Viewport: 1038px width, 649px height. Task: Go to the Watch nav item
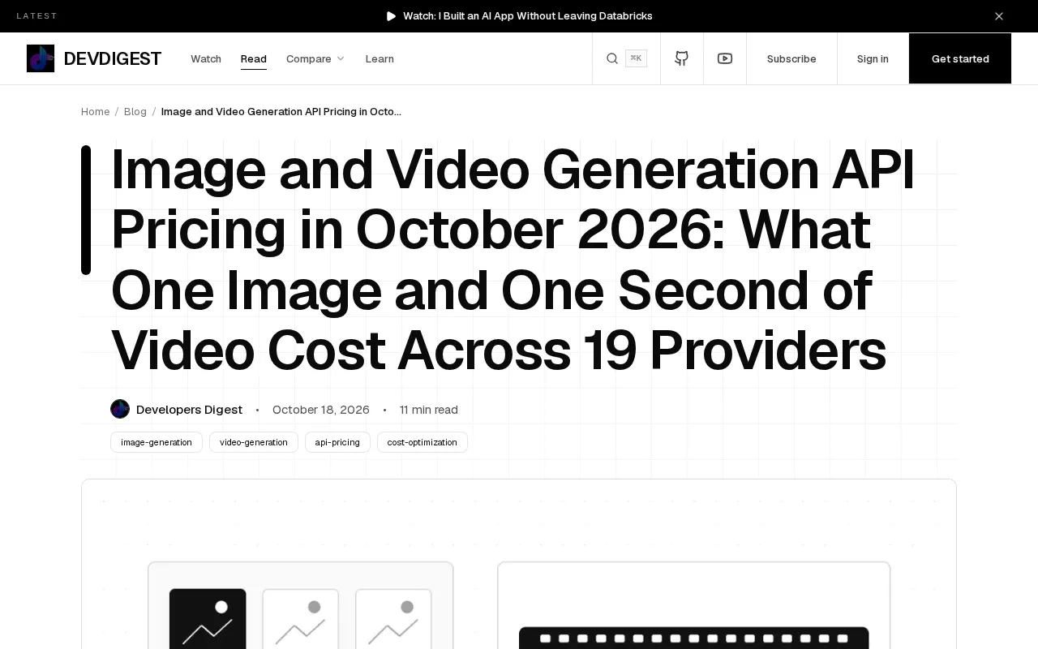point(206,58)
